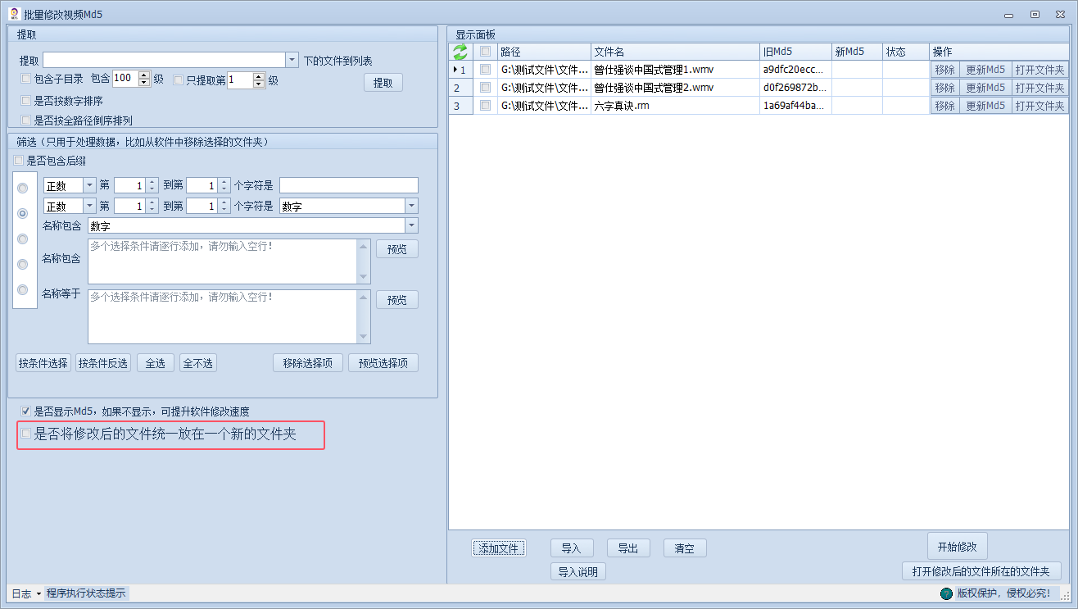Click the 文件名 column header
Image resolution: width=1078 pixels, height=609 pixels.
(x=675, y=52)
